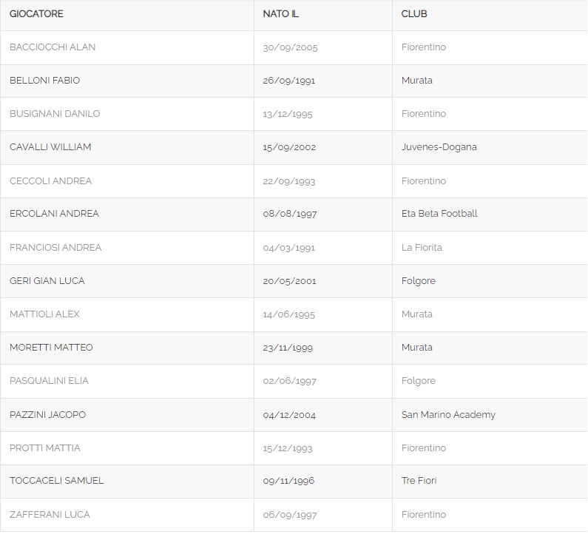Select PAZZINI JACOPO player name

[x=47, y=415]
